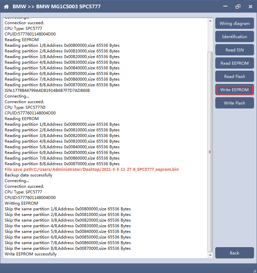The height and width of the screenshot is (273, 257).
Task: Click 'Backup data successfully' log line
Action: click(x=28, y=175)
